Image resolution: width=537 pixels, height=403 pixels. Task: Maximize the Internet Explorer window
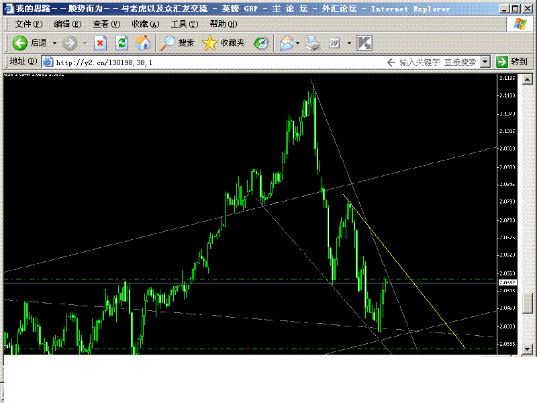pyautogui.click(x=515, y=9)
